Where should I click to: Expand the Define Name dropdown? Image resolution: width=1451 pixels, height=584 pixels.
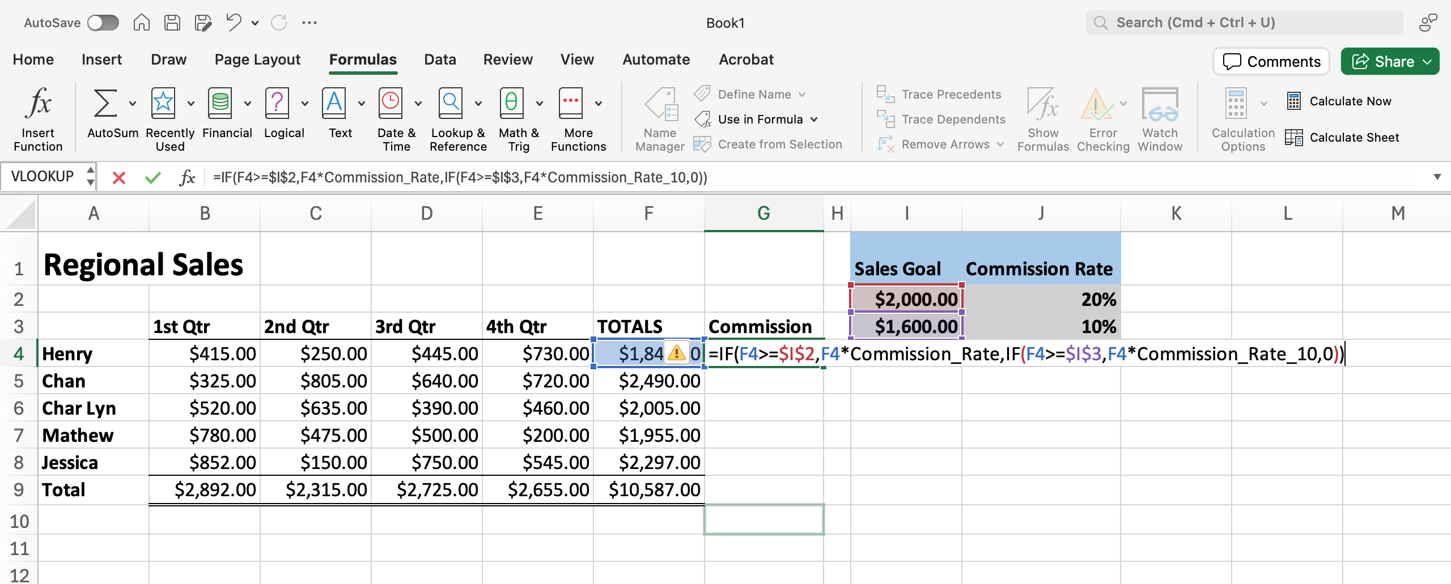[x=802, y=95]
